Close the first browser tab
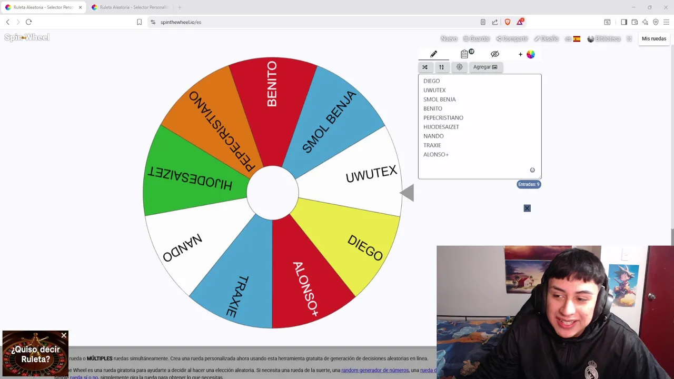This screenshot has width=674, height=379. tap(80, 7)
